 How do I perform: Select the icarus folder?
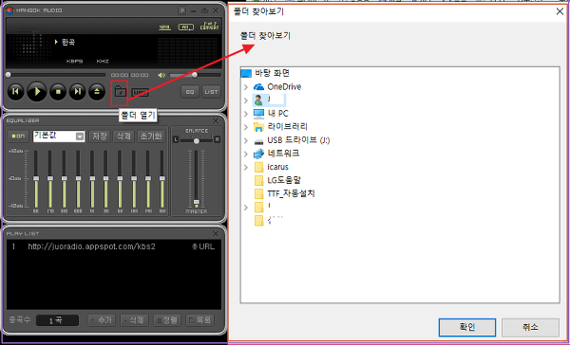tap(277, 167)
